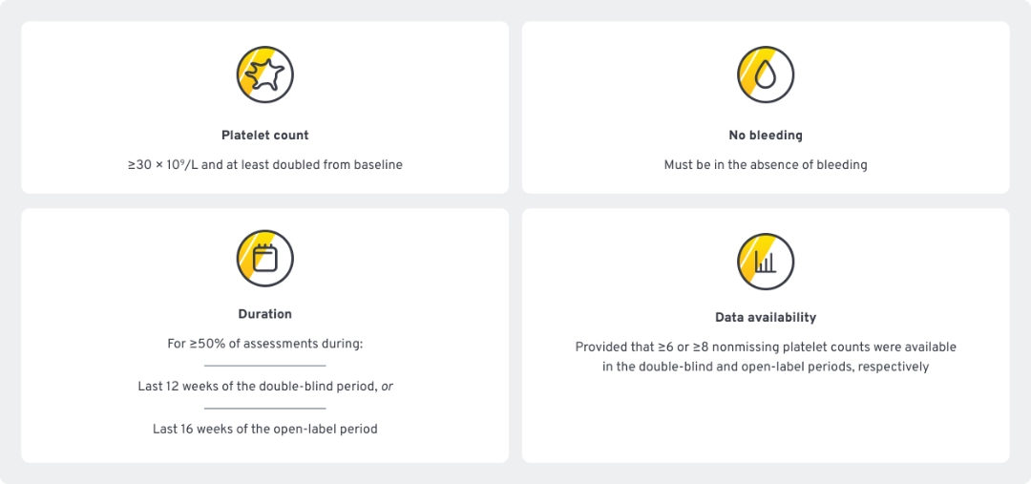Click the blood drop icon
The height and width of the screenshot is (484, 1031).
click(766, 74)
